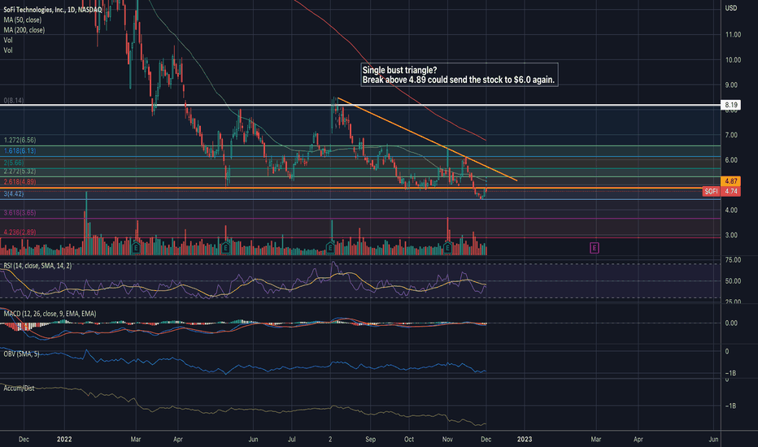Image resolution: width=758 pixels, height=447 pixels.
Task: Click the Fibonacci label 2(5.66)
Action: pos(14,163)
